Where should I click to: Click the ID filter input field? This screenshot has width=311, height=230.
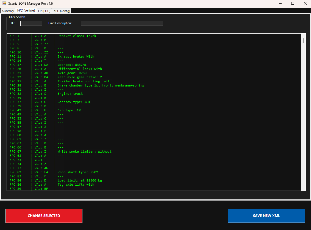31,23
